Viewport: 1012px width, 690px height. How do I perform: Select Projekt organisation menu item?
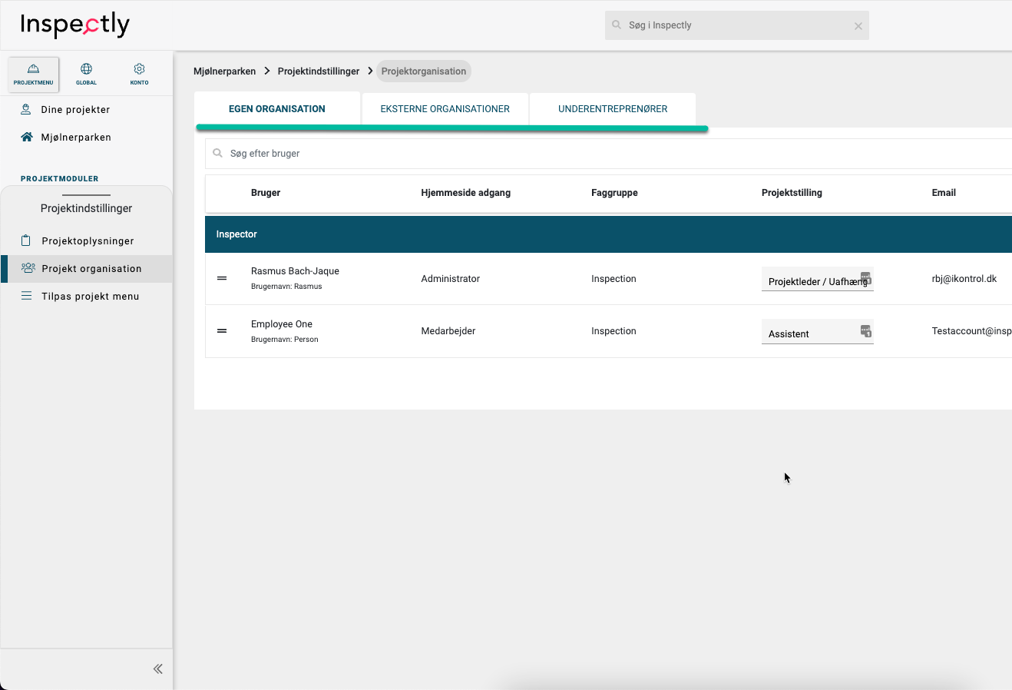tap(86, 269)
